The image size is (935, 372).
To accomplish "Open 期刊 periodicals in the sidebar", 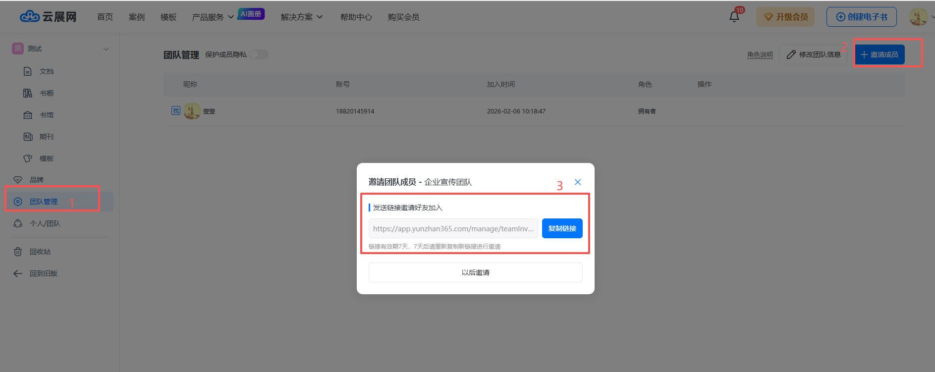I will click(x=46, y=137).
